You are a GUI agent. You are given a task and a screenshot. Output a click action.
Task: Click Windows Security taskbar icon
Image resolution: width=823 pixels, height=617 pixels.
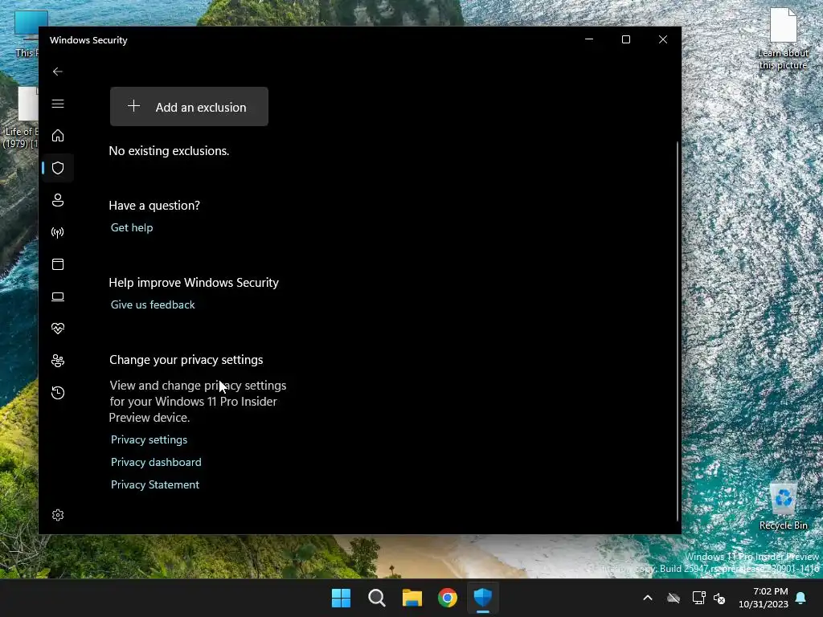(483, 598)
